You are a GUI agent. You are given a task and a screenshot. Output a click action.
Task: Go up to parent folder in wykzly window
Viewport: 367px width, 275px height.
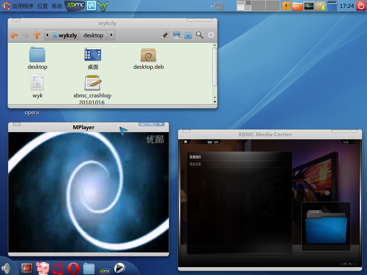(x=37, y=35)
